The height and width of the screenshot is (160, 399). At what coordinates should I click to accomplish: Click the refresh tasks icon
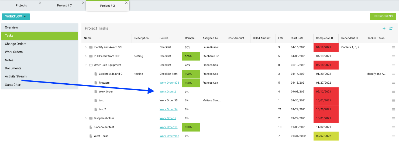tap(391, 28)
